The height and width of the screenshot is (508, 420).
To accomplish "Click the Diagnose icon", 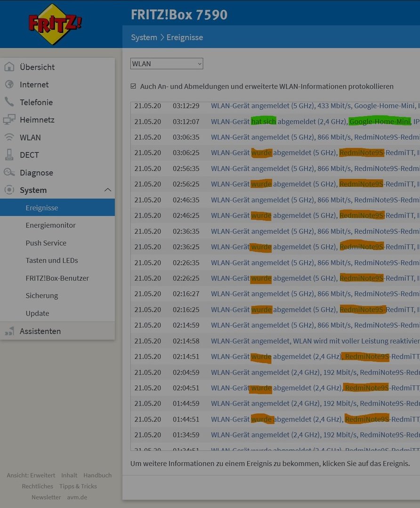I will (9, 172).
